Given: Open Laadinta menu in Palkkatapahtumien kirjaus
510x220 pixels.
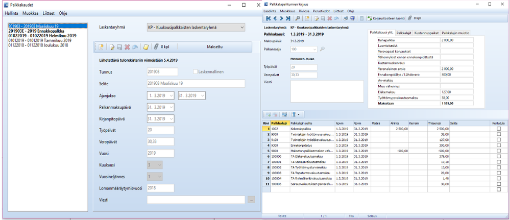Looking at the screenshot, I should click(270, 11).
